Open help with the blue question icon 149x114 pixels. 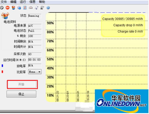(x=48, y=8)
